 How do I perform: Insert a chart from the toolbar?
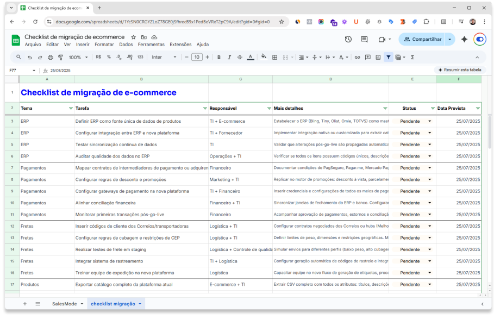point(377,56)
